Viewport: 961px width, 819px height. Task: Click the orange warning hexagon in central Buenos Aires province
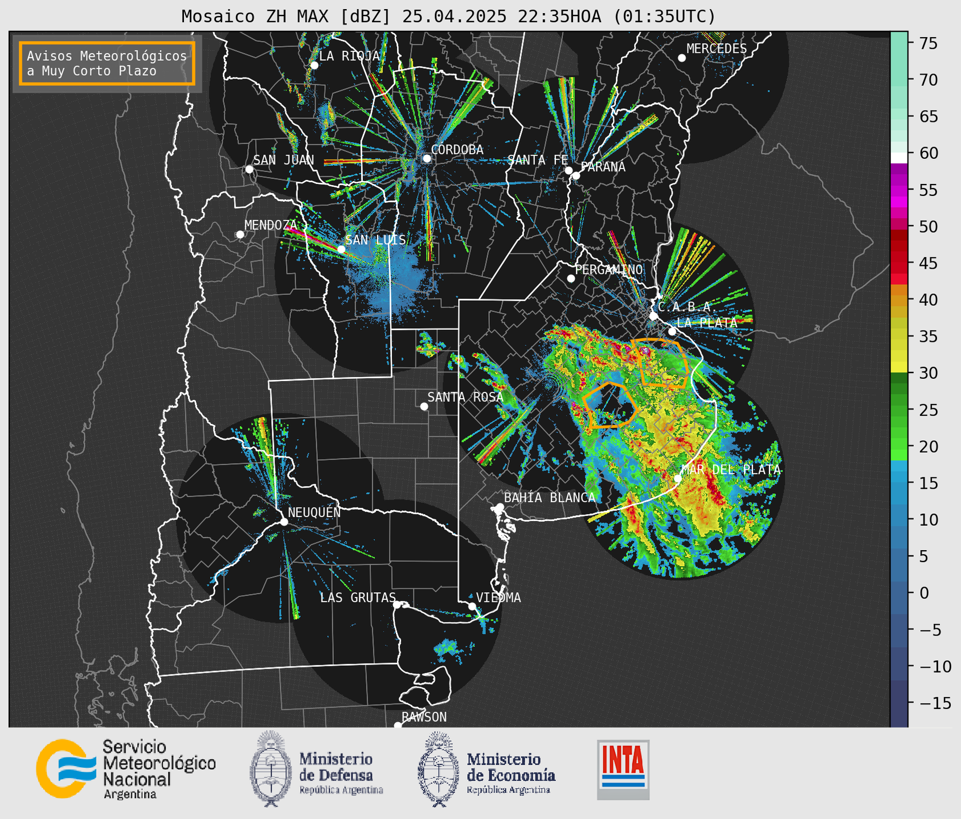point(610,406)
